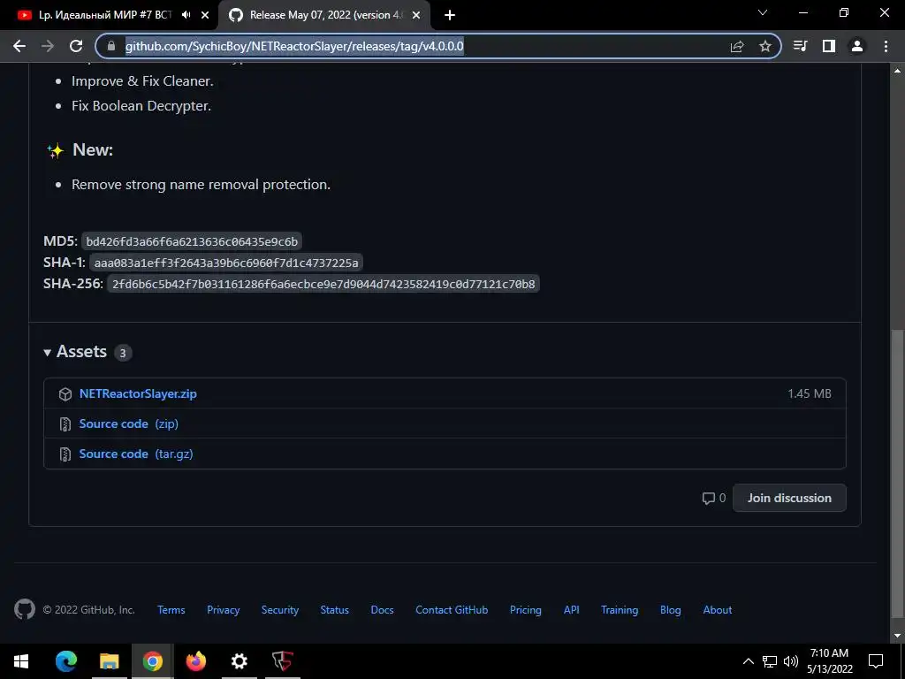Open the Blog footer link
Screen dimensions: 905x679
[x=671, y=610]
